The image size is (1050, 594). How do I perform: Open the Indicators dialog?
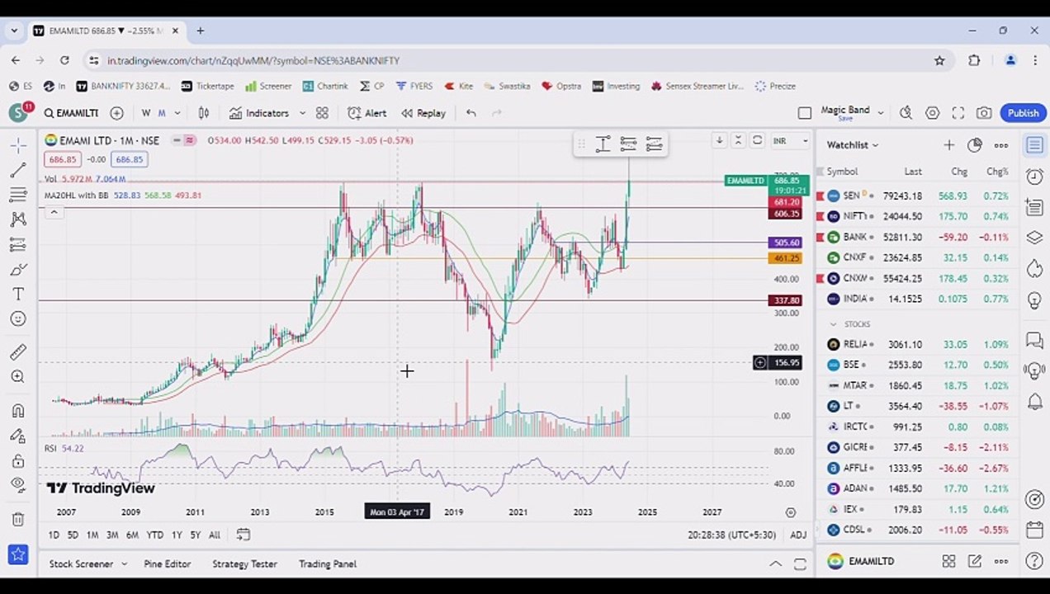pos(259,113)
